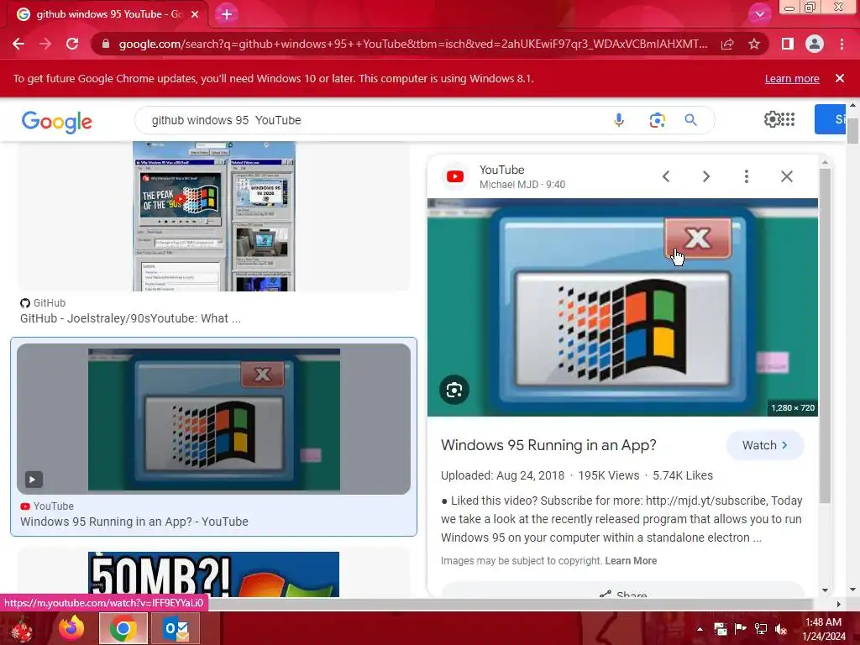The width and height of the screenshot is (860, 645).
Task: Show hidden system tray icons
Action: click(x=700, y=629)
